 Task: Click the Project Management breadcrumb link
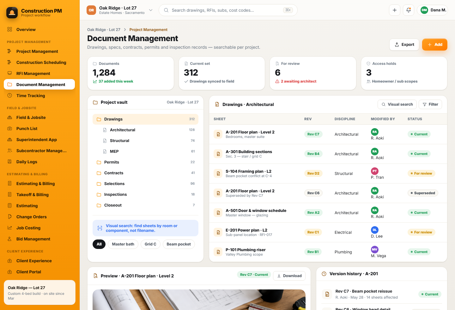pos(148,30)
